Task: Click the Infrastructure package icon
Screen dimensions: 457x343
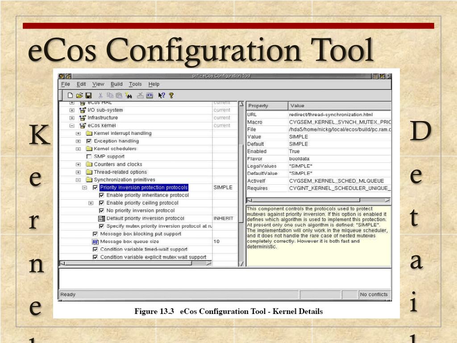Action: point(83,118)
